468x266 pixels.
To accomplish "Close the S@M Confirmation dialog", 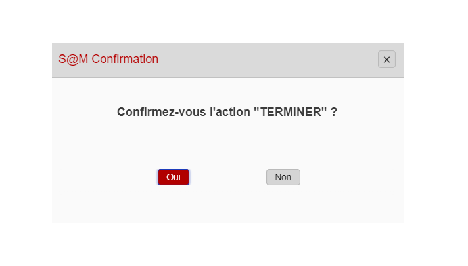I will click(x=386, y=60).
